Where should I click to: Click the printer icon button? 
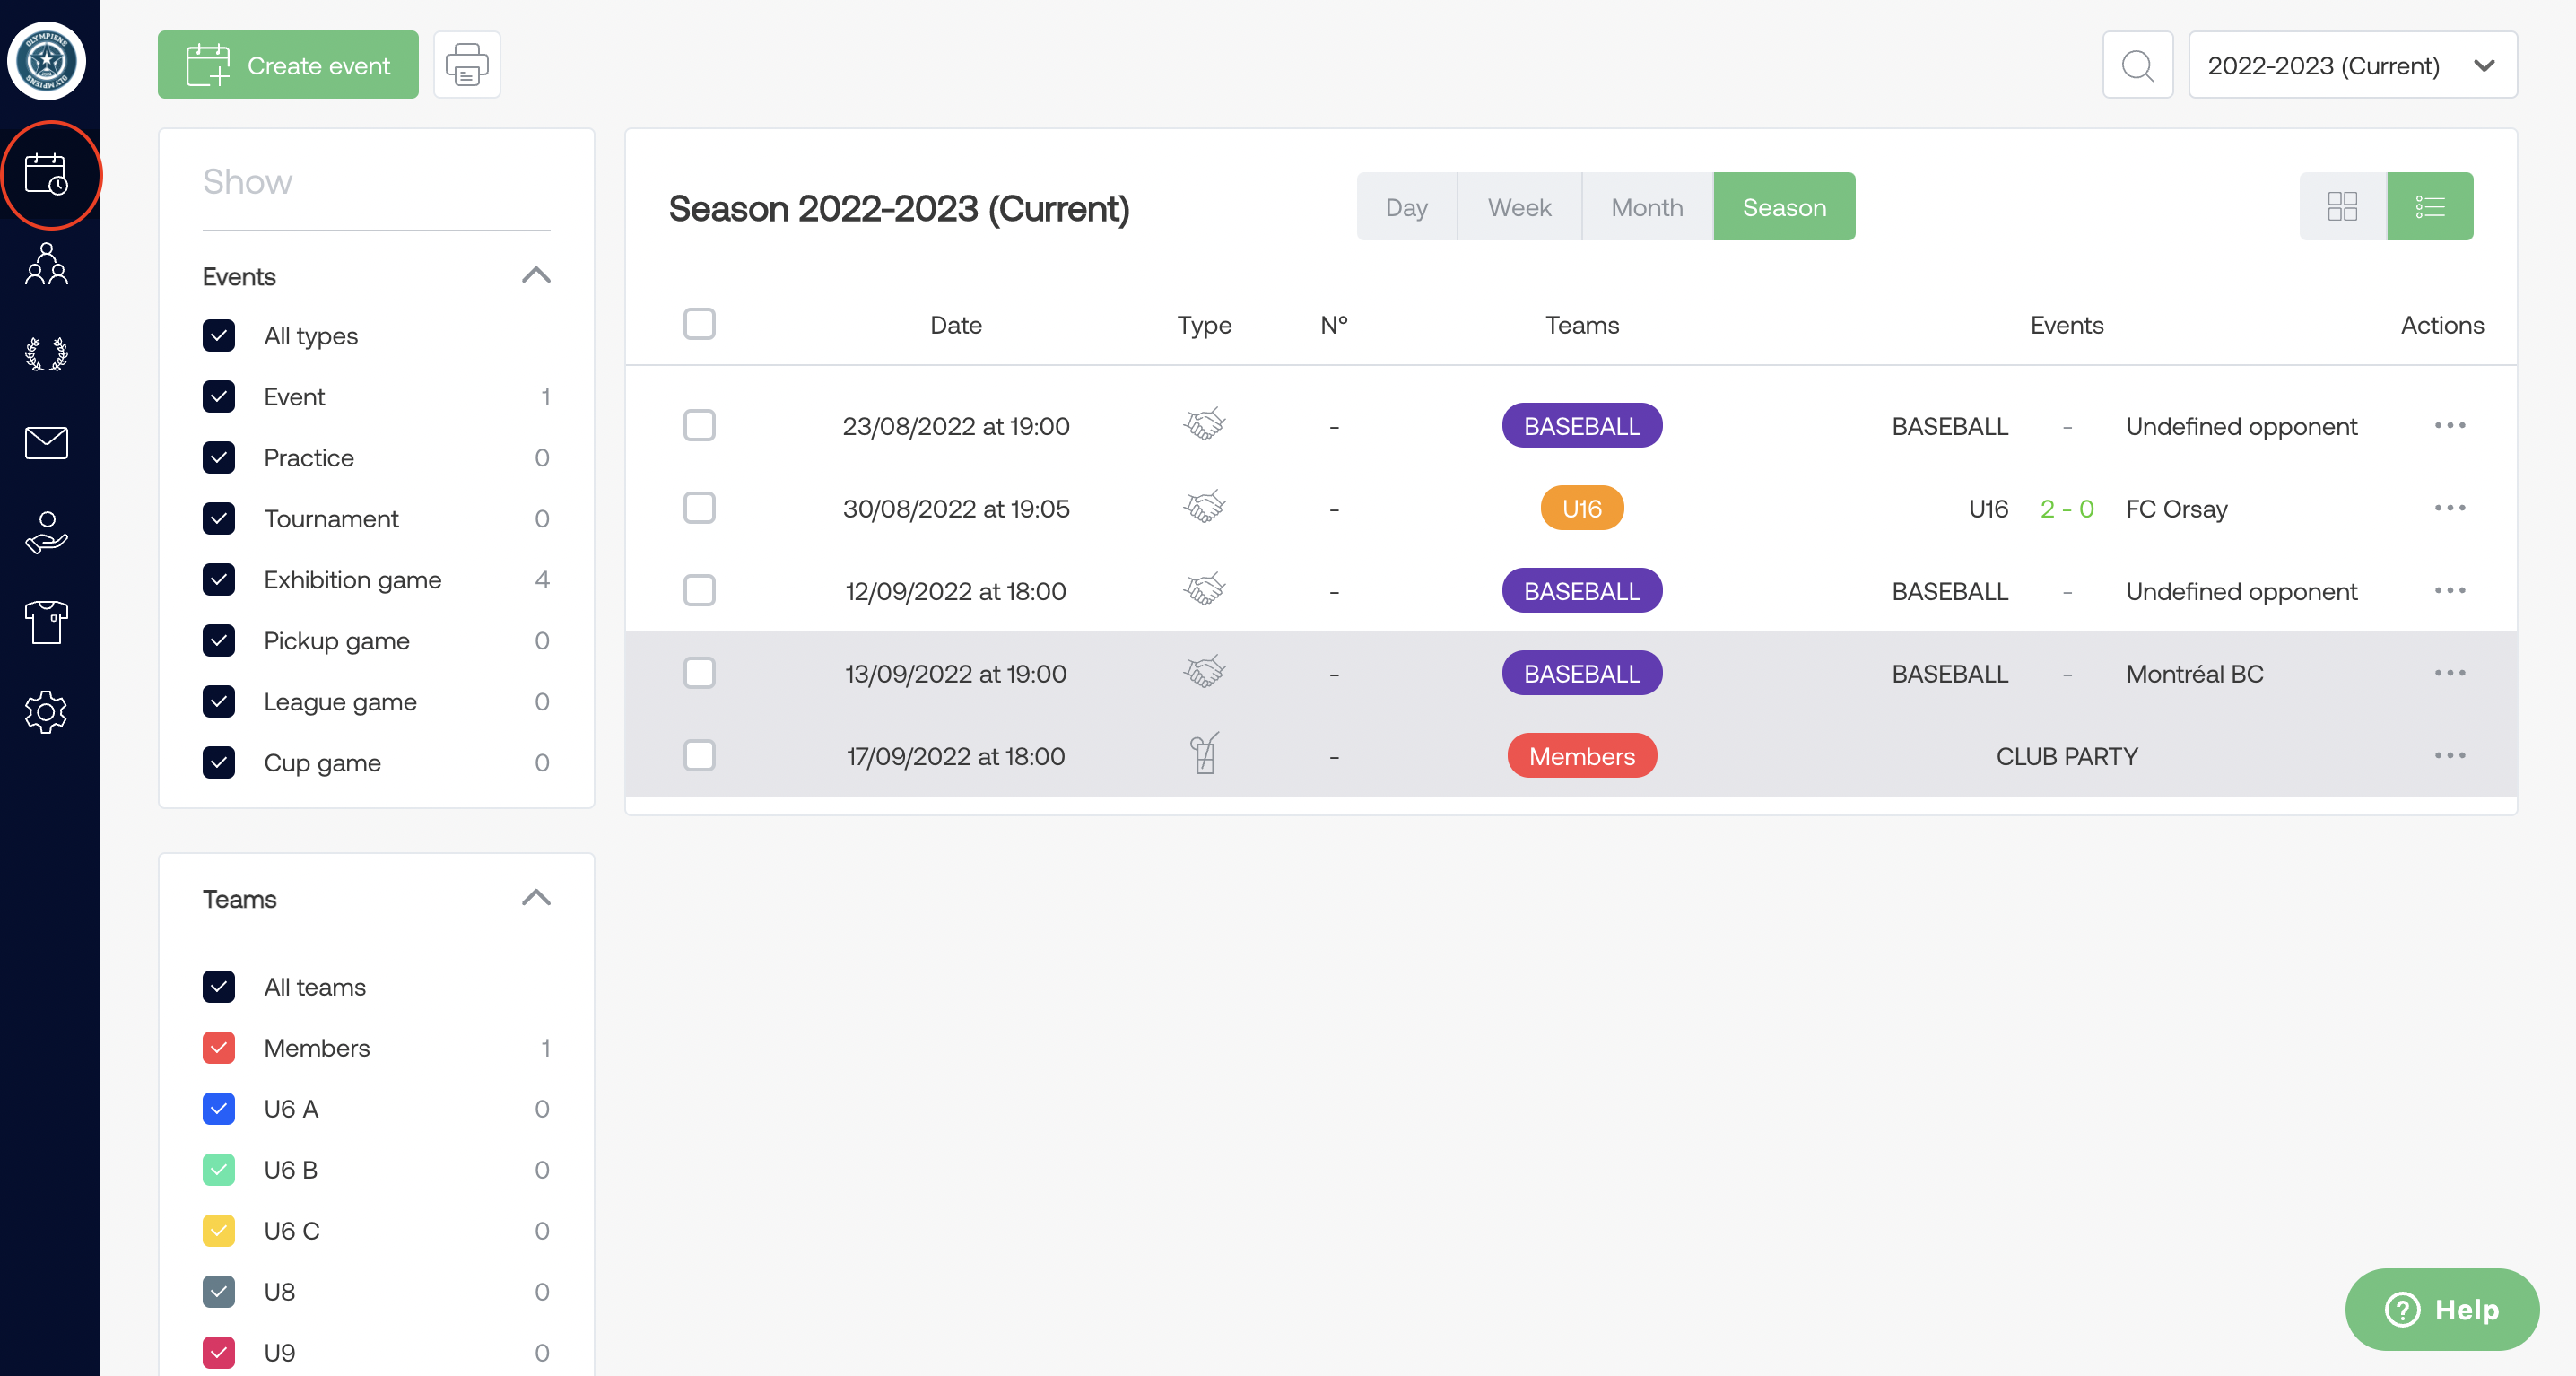click(466, 65)
